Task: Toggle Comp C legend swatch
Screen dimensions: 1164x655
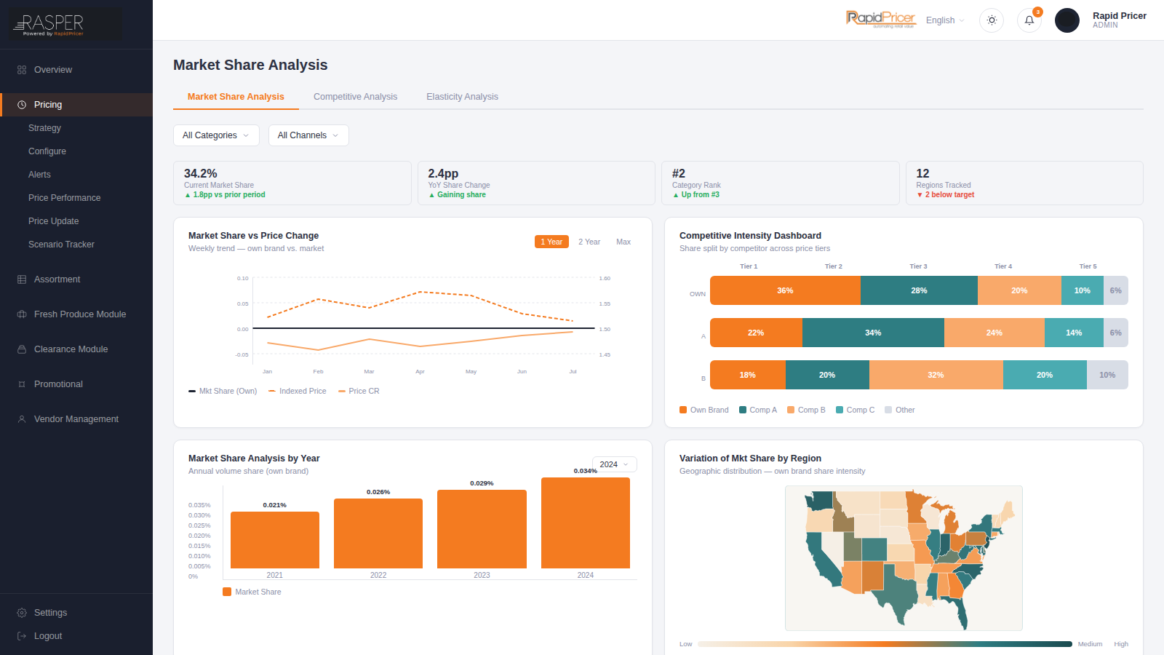Action: click(x=840, y=410)
